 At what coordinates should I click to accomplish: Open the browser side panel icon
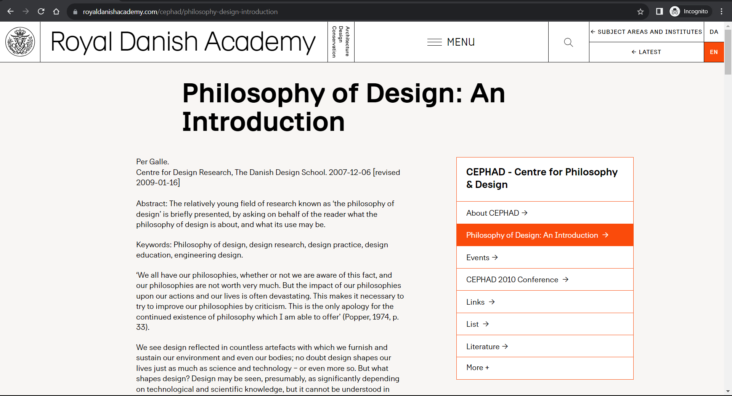click(659, 11)
